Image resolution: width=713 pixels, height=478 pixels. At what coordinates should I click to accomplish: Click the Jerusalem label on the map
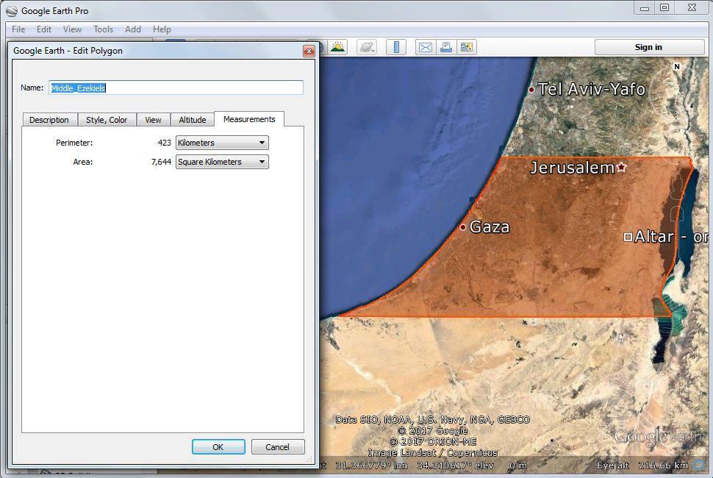click(573, 168)
